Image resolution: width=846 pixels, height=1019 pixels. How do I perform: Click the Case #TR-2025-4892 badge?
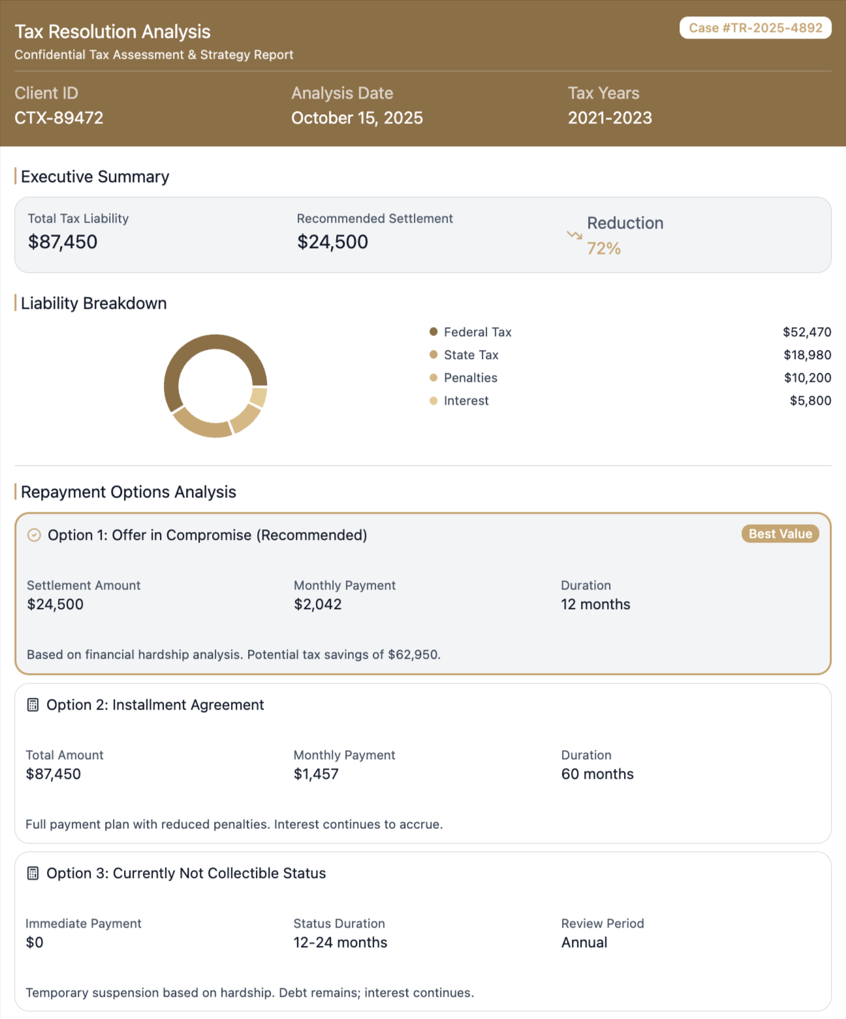click(755, 27)
